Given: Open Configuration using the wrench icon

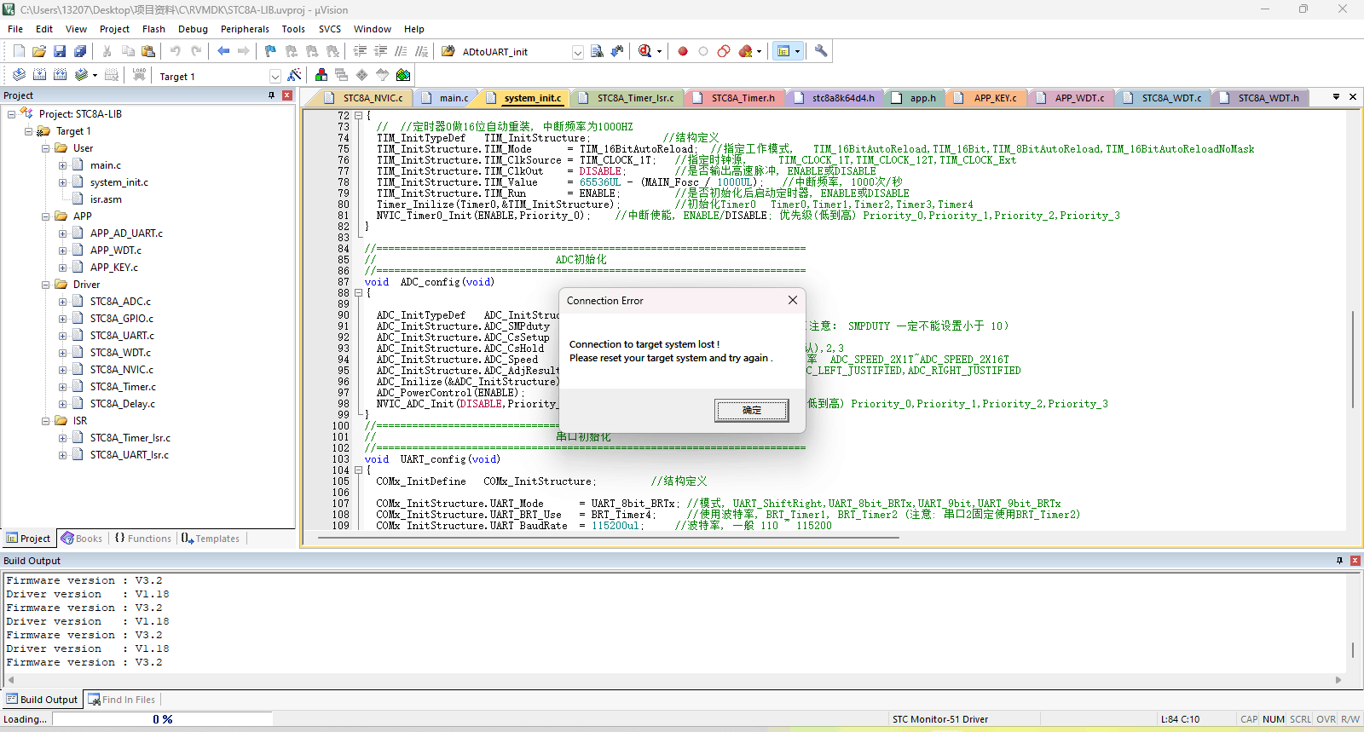Looking at the screenshot, I should tap(821, 51).
